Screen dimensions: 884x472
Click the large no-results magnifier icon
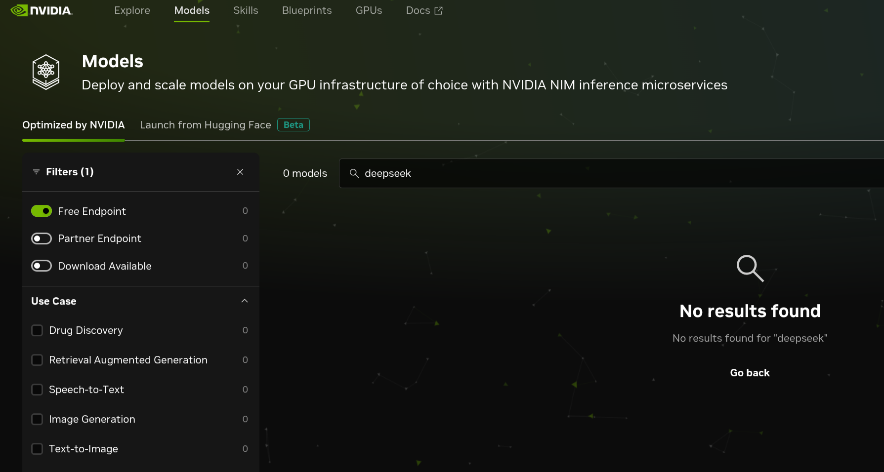coord(750,268)
